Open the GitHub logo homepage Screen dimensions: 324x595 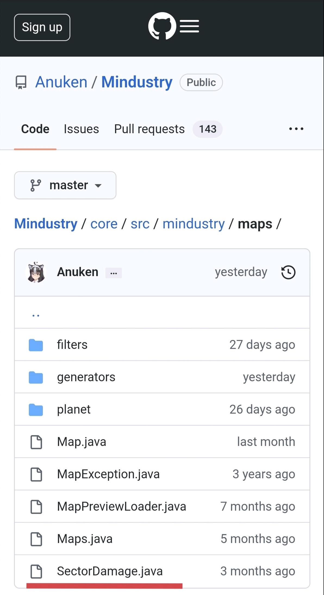point(162,26)
